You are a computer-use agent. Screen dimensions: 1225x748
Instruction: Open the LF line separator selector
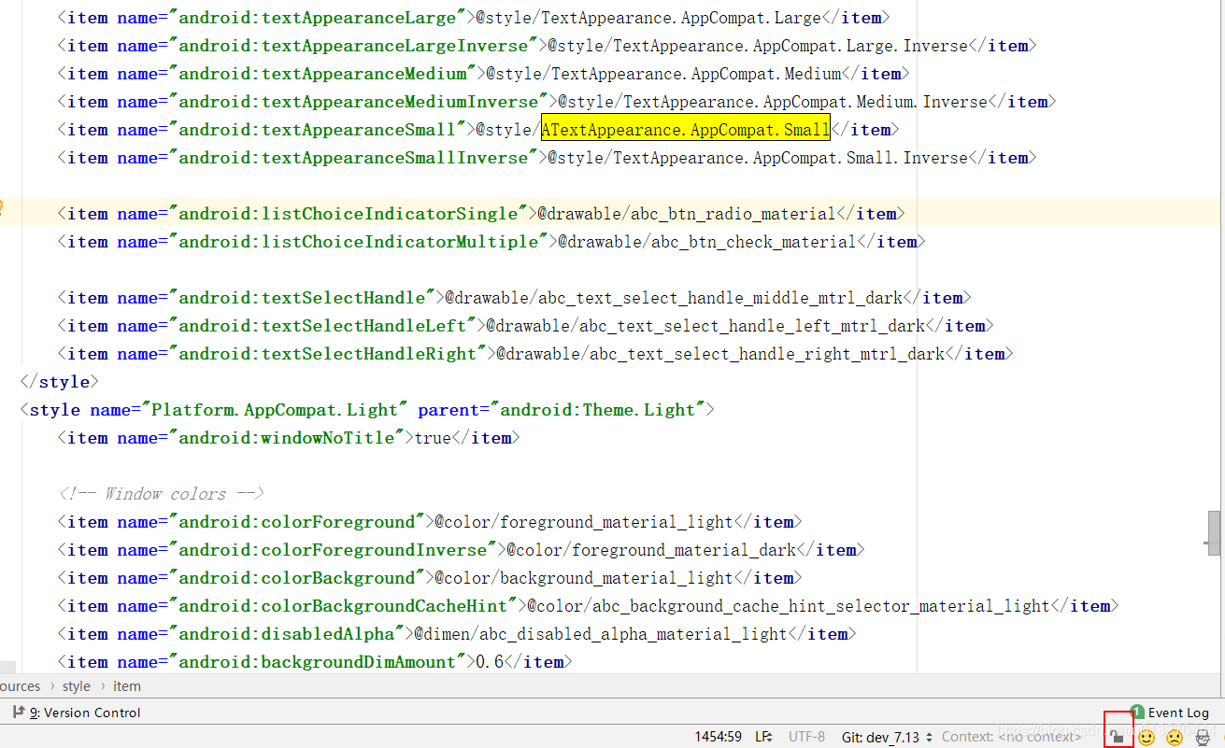[763, 737]
